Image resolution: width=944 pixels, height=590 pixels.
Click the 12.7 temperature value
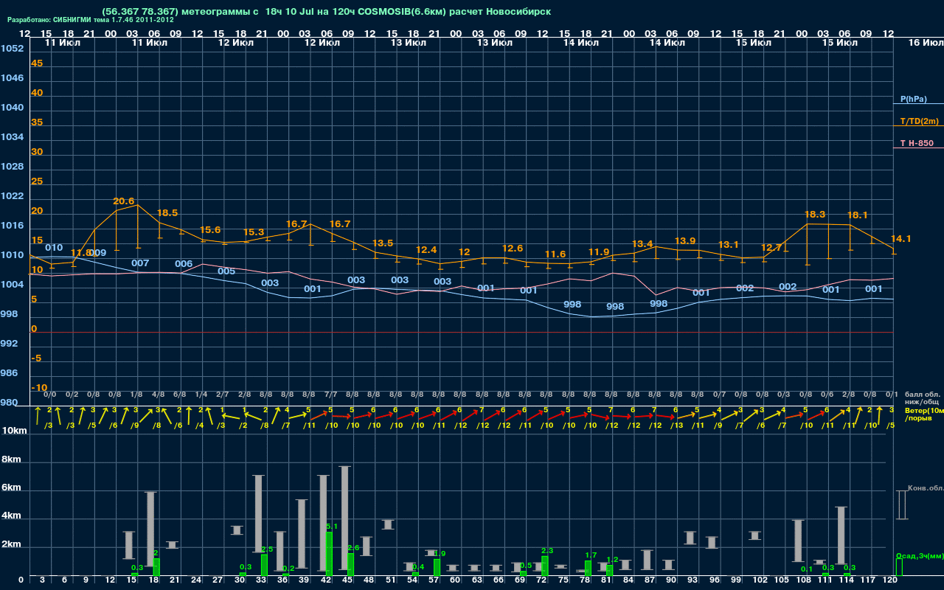click(x=771, y=248)
